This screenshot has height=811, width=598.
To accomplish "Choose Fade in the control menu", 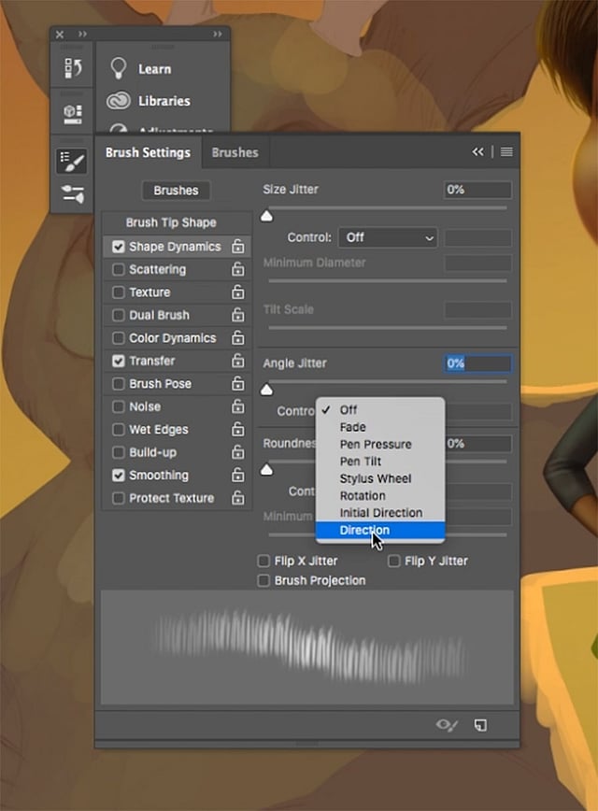I will tap(380, 427).
